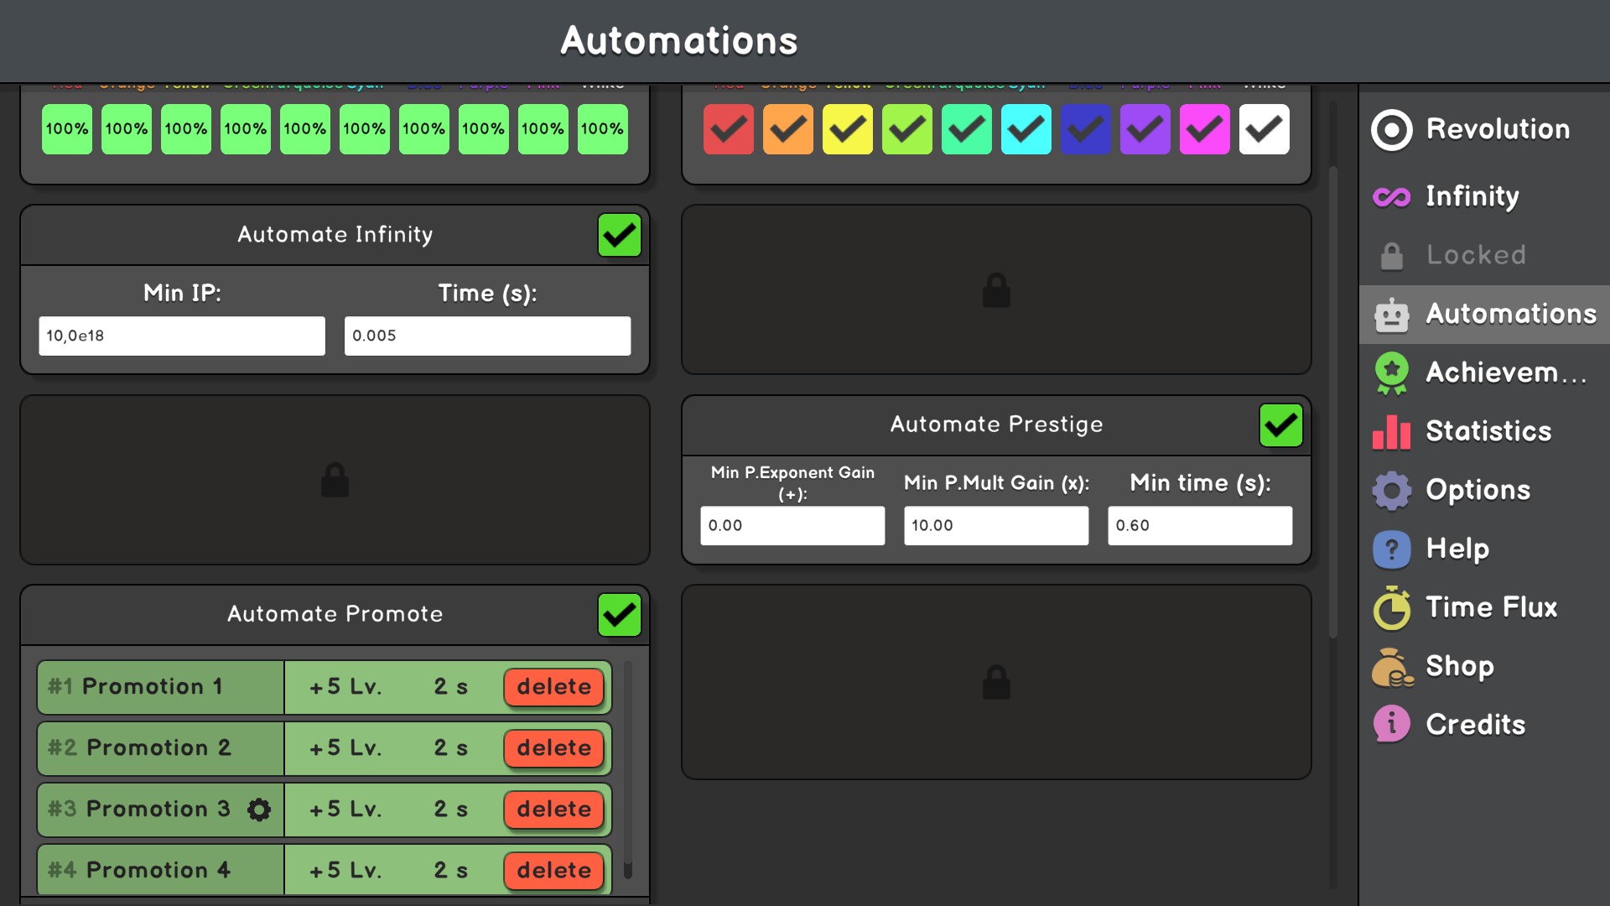
Task: Click the Promotion 3 gear settings icon
Action: point(259,810)
